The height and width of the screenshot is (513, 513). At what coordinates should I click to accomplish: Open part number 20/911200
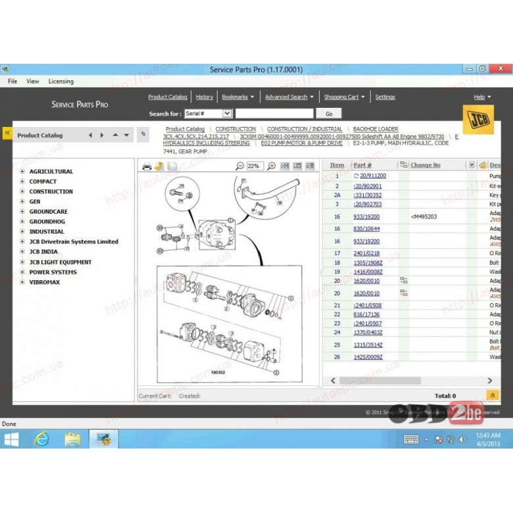pyautogui.click(x=373, y=176)
